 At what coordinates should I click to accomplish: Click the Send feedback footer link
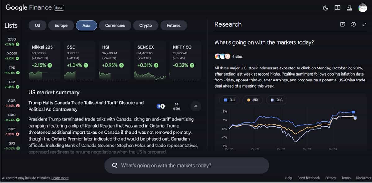coord(308,178)
